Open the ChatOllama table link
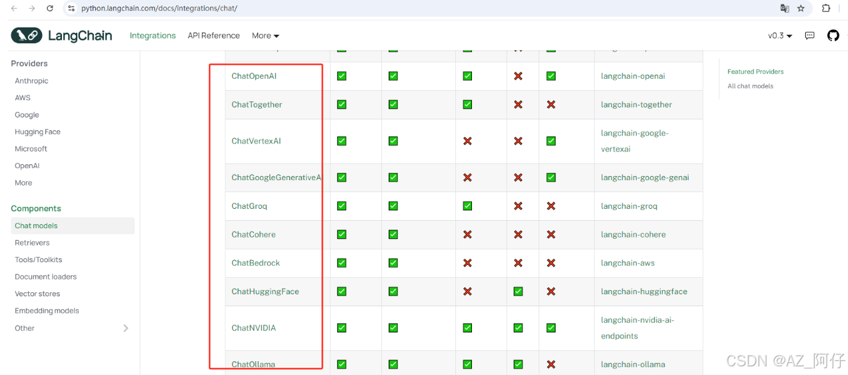This screenshot has height=375, width=848. coord(253,364)
